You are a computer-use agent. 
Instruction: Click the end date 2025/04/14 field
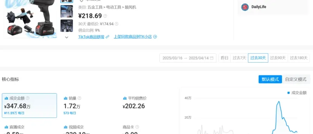[x=198, y=58]
